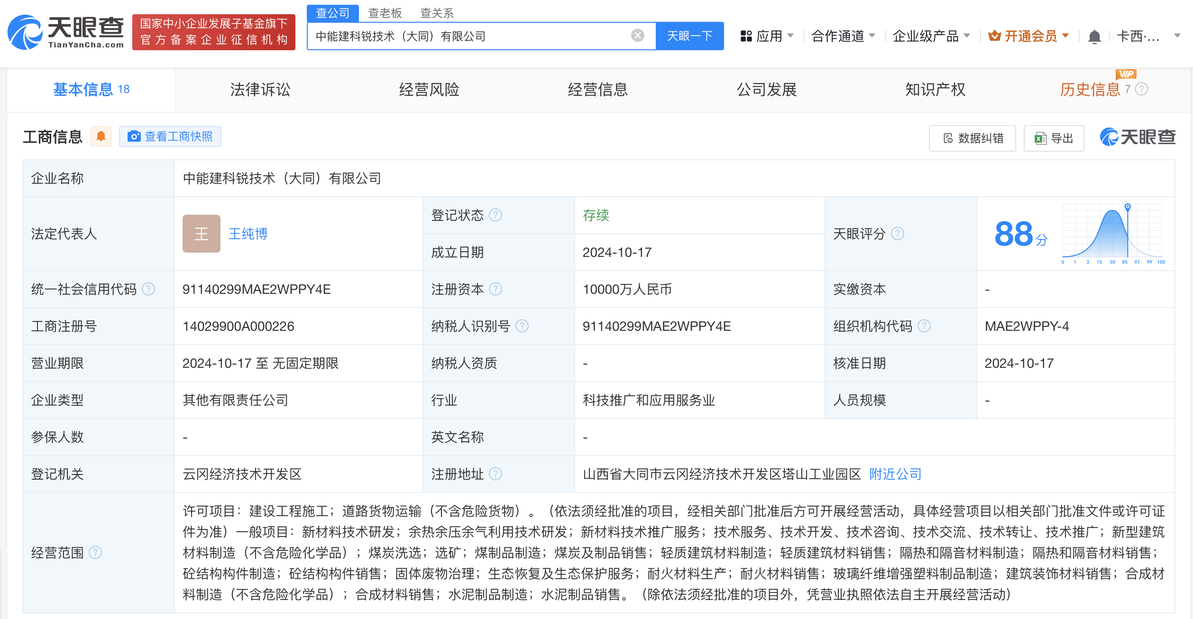Click the VIP crown icon next to 开通会员
The image size is (1193, 619).
994,36
